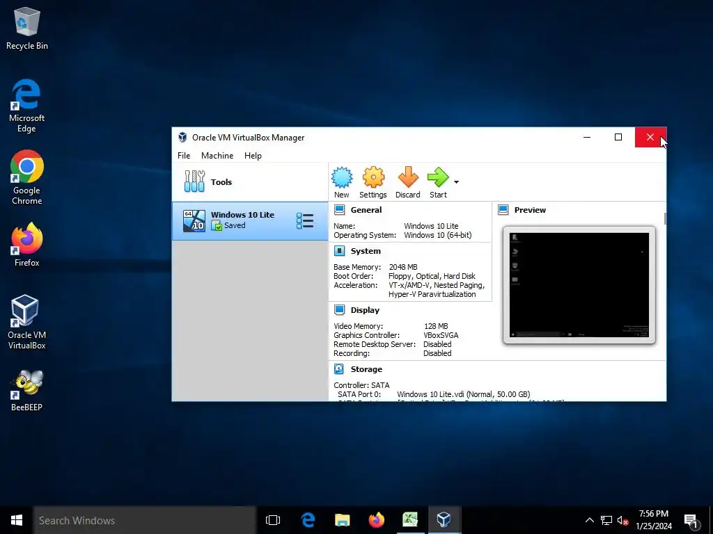Open Firefox from the taskbar
Viewport: 713px width, 534px height.
click(x=376, y=520)
